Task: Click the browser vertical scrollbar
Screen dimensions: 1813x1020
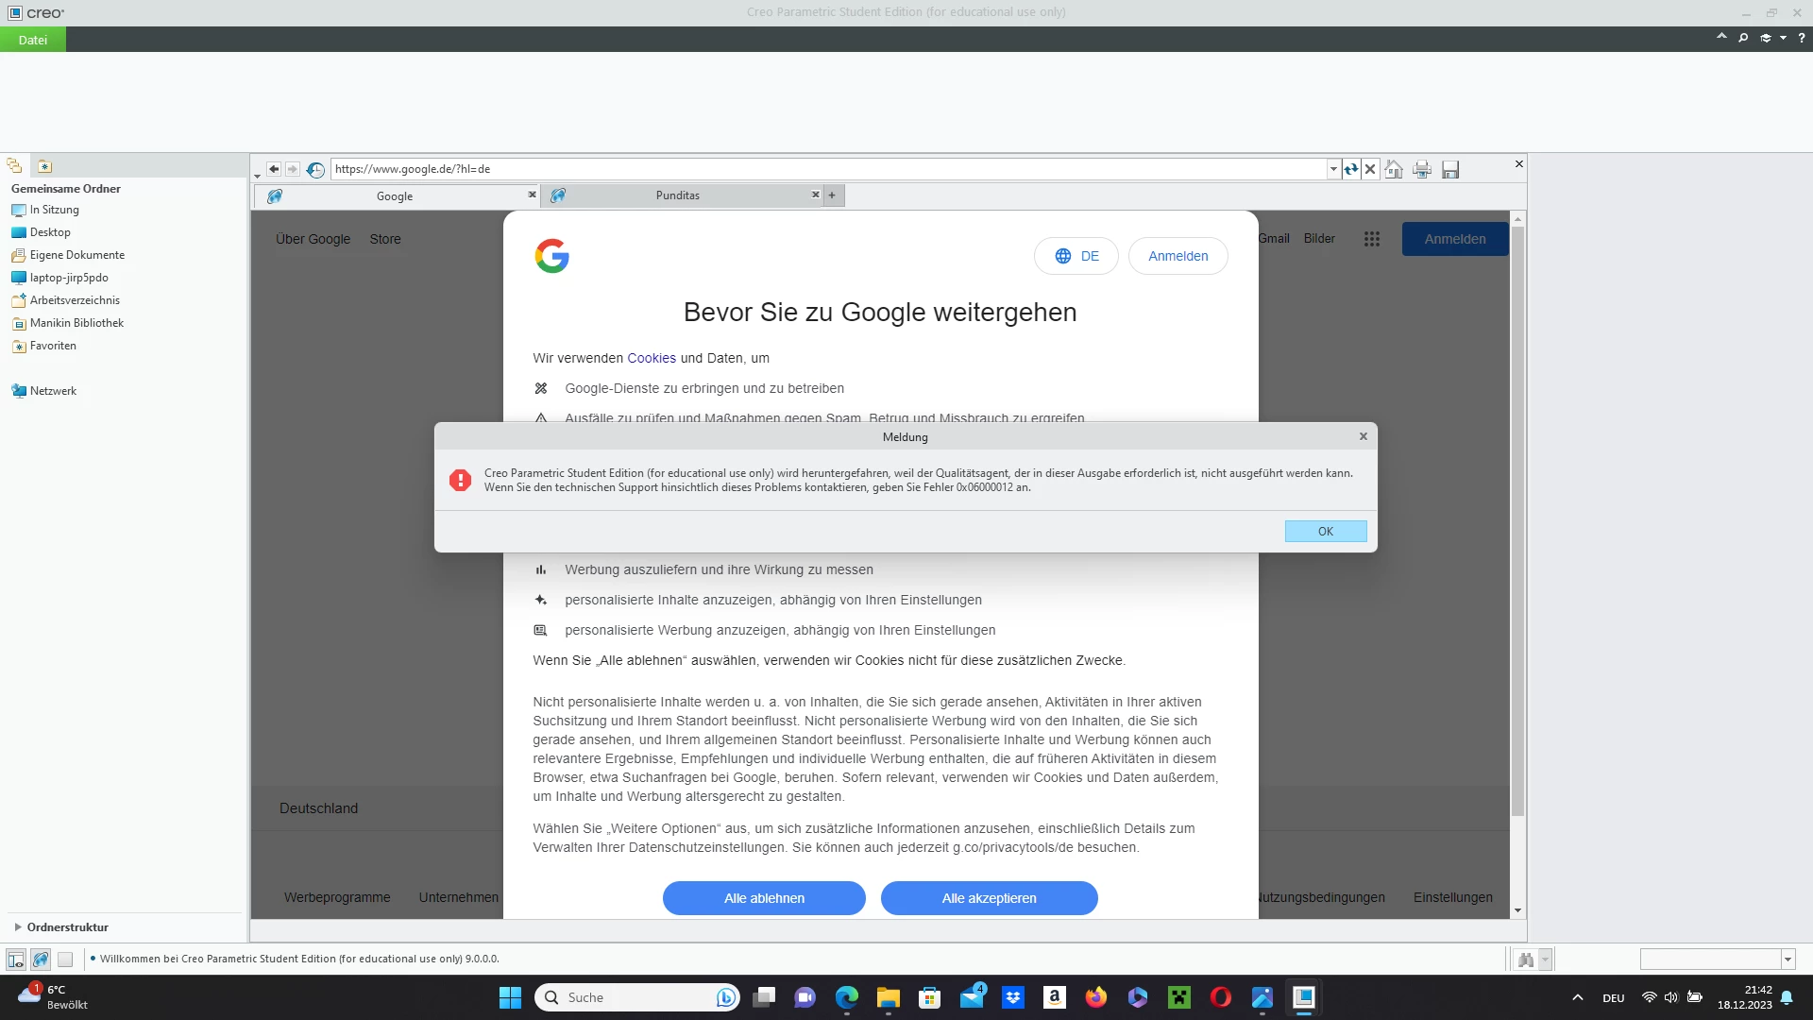Action: (1517, 519)
